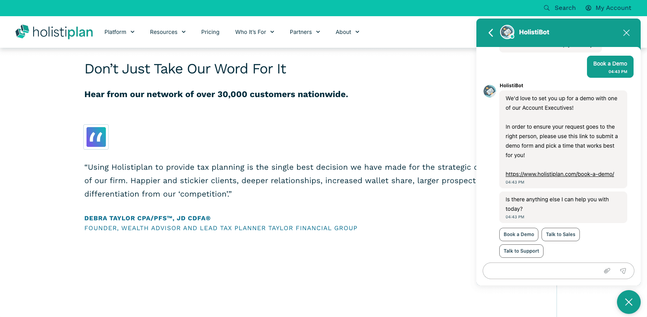Close the HolistiBot chat panel
Viewport: 647px width, 317px height.
(626, 33)
